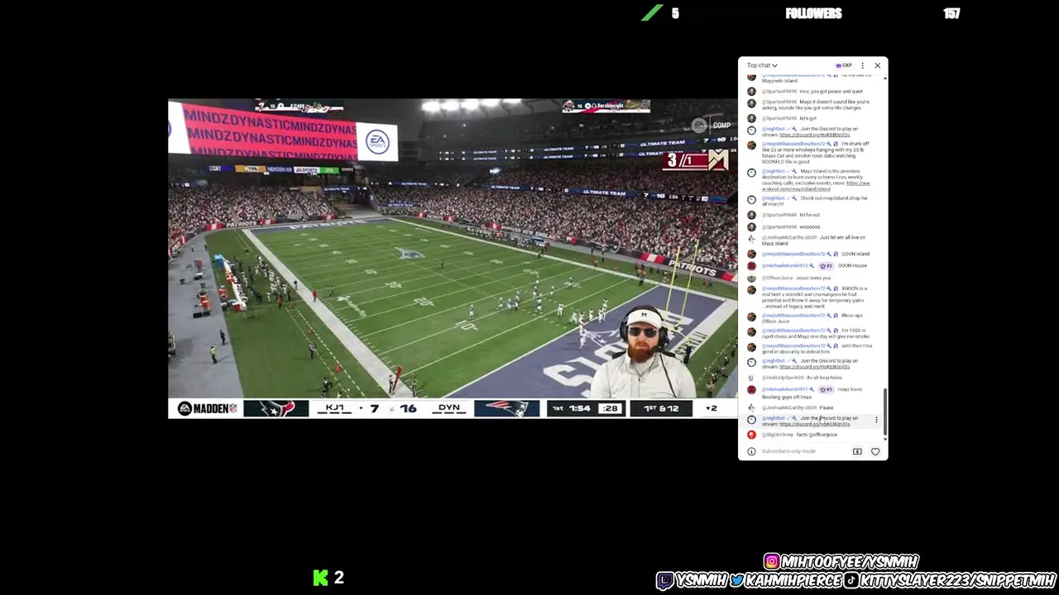Click @BigcKc0cwp username in chat

(x=778, y=435)
